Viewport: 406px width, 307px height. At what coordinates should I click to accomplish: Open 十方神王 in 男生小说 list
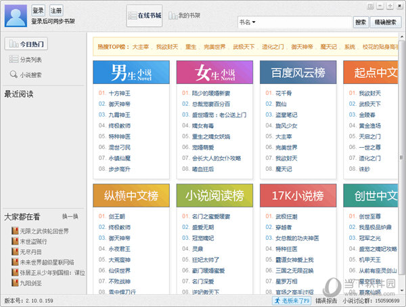pyautogui.click(x=119, y=94)
